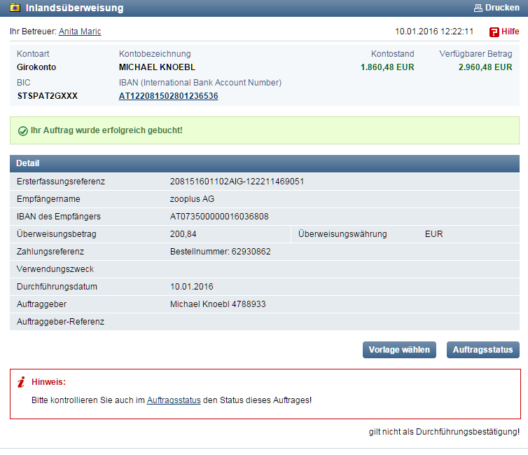Click the IBAN (International Bank Account Number) label

point(200,83)
